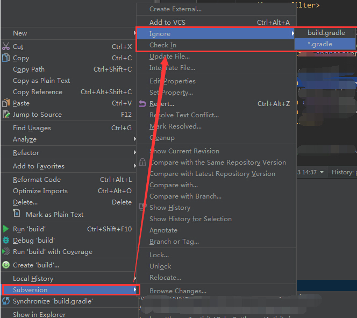
Task: Expand the Refactor submenu arrow
Action: click(135, 152)
